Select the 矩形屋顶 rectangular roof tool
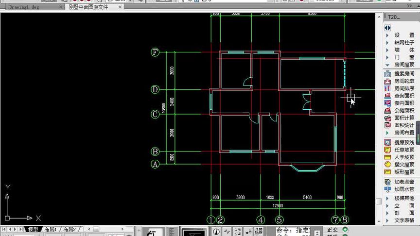 click(400, 172)
